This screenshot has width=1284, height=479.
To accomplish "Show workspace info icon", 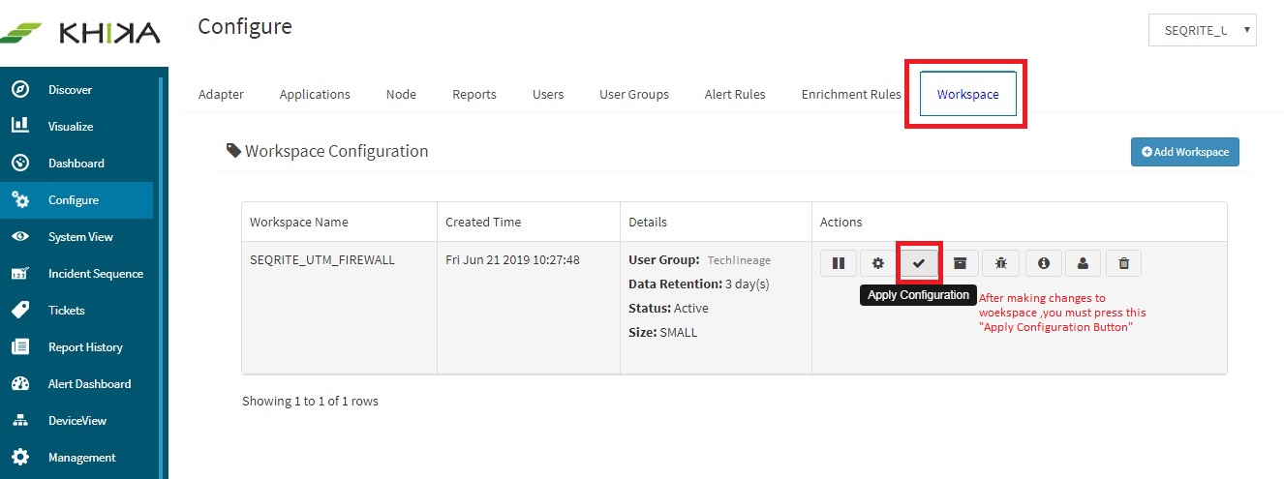I will coord(1044,263).
